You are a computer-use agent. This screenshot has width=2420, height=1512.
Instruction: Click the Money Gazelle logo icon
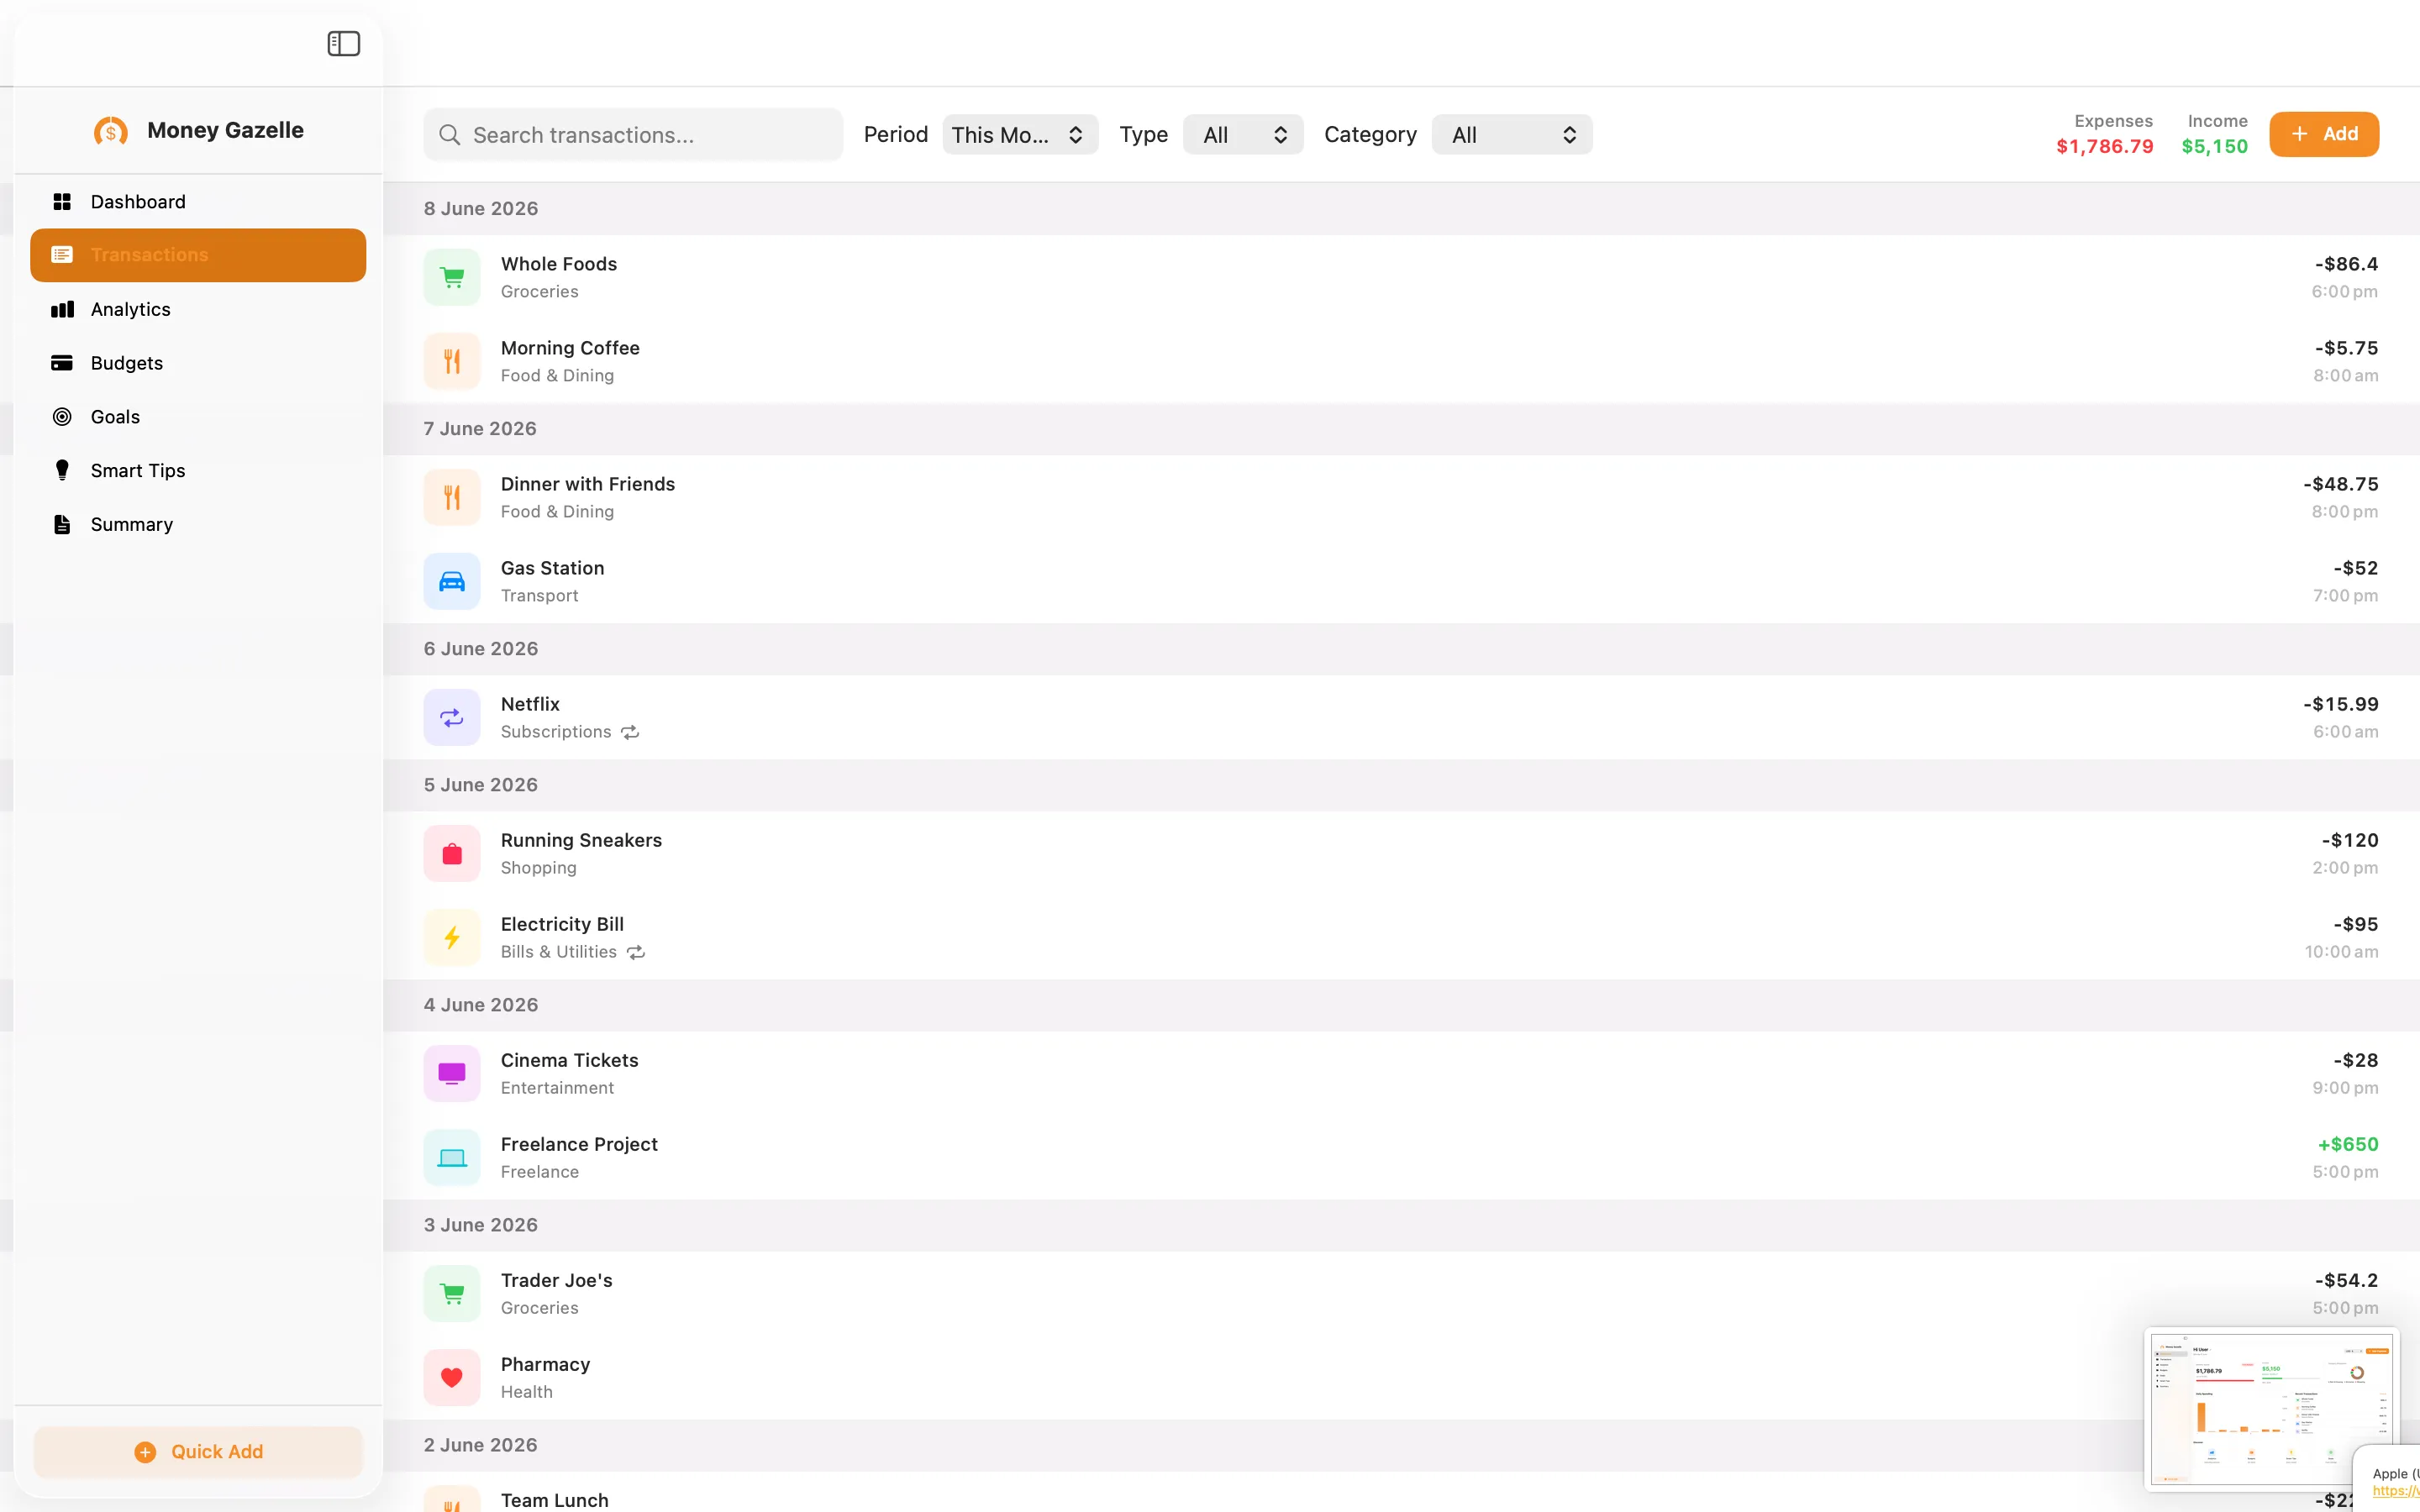coord(111,130)
